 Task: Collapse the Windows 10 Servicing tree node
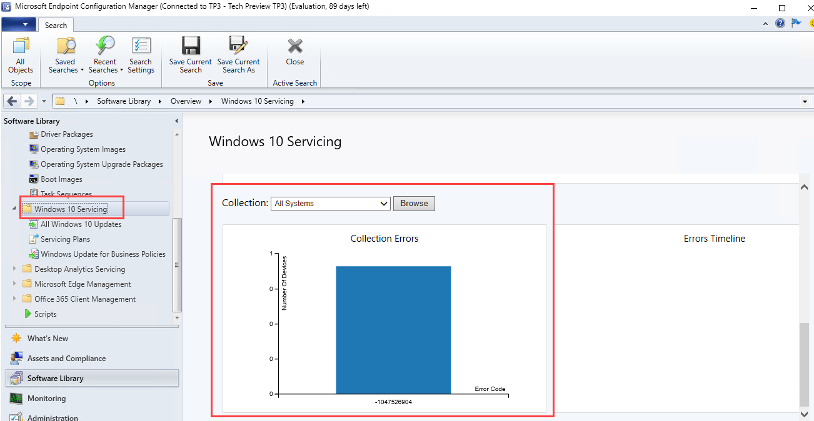tap(15, 209)
